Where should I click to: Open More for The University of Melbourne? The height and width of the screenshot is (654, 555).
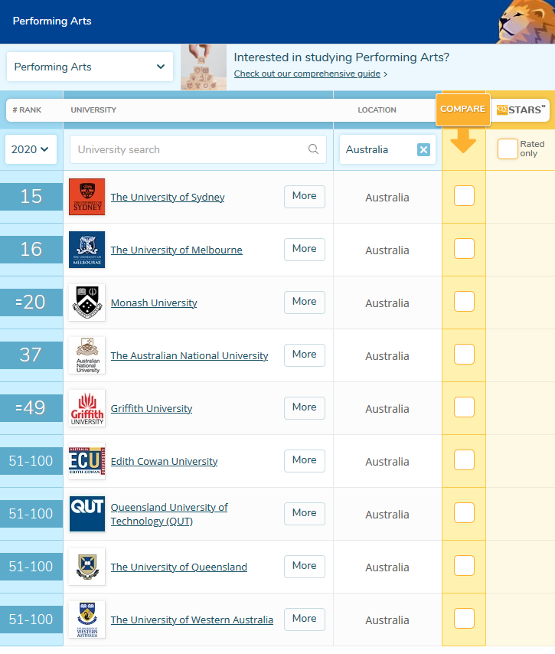pyautogui.click(x=305, y=250)
